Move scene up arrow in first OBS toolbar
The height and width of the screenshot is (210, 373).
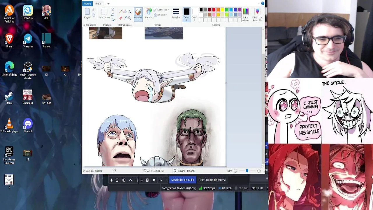(131, 180)
